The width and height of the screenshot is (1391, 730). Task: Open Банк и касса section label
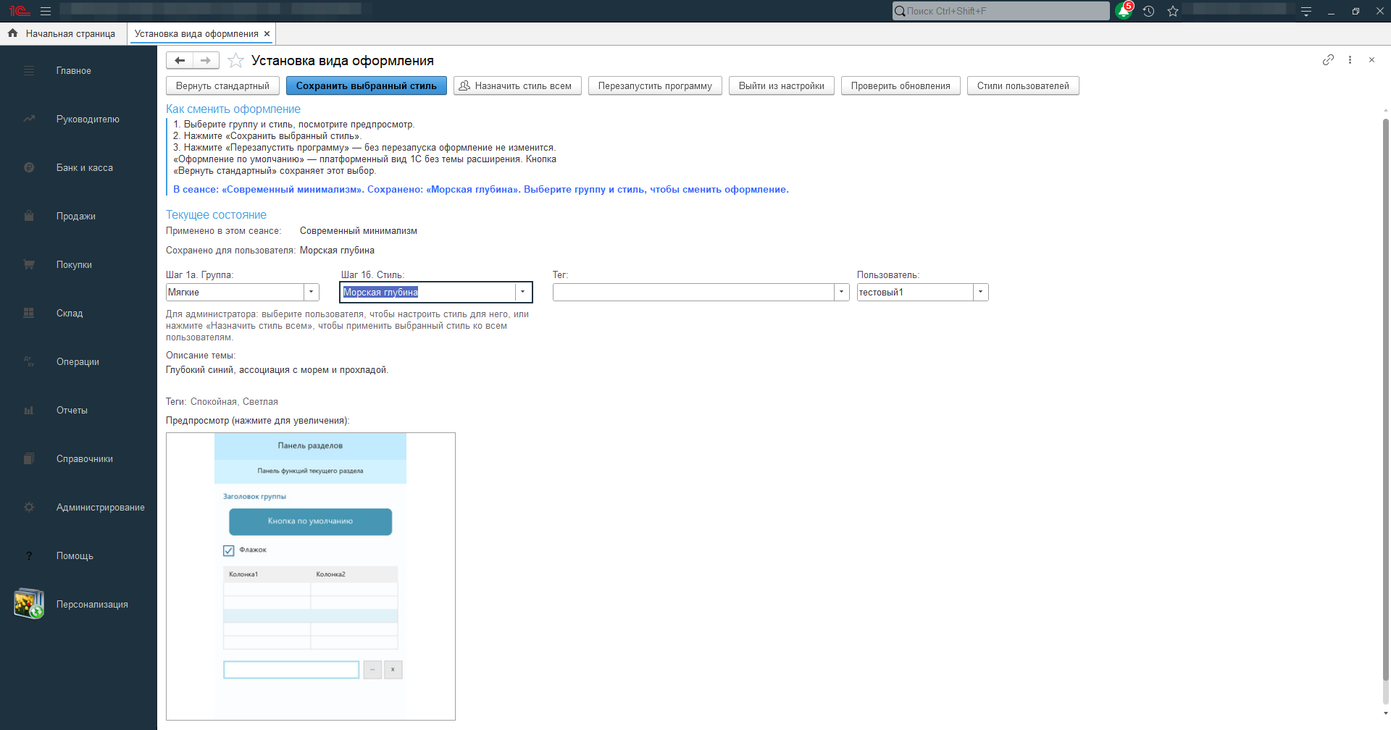(85, 168)
